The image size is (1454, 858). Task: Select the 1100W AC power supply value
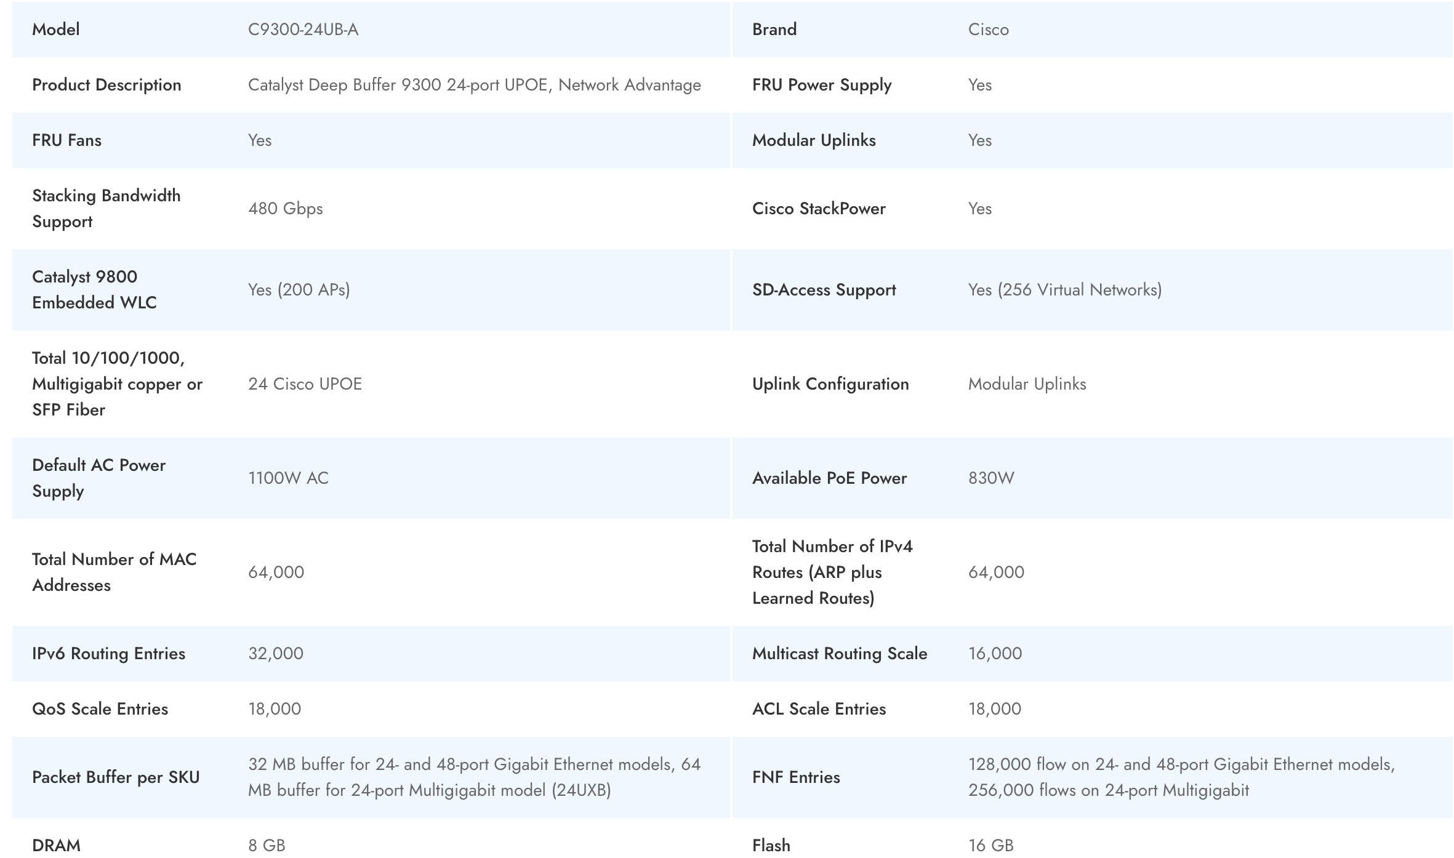(288, 478)
